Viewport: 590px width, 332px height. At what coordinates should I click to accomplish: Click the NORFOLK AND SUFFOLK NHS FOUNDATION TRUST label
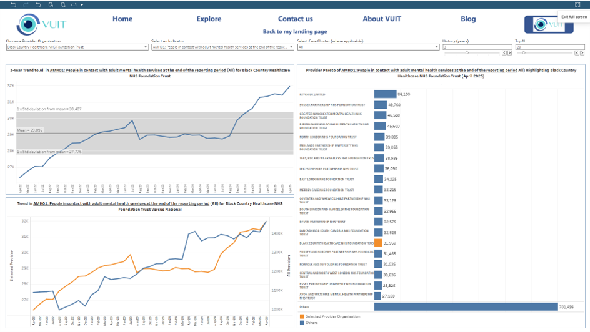click(333, 265)
